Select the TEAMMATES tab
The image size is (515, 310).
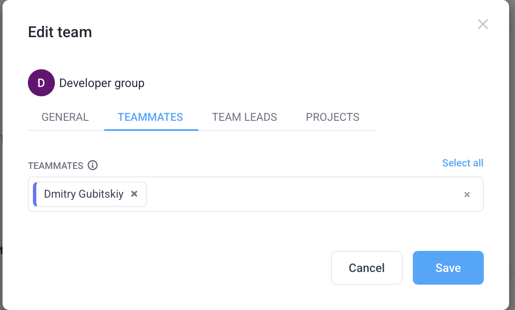150,117
